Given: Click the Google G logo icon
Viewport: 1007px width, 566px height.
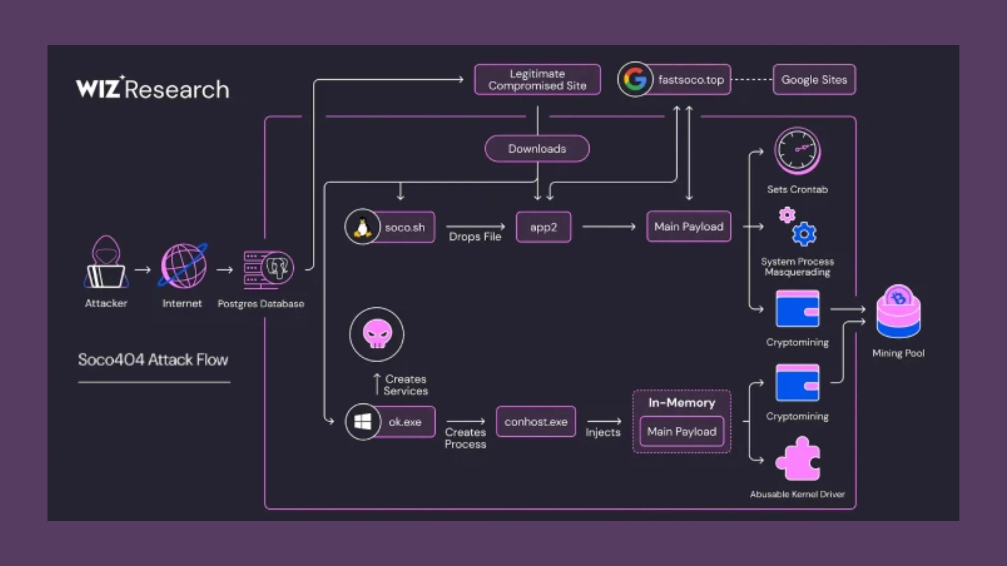Looking at the screenshot, I should coord(635,80).
